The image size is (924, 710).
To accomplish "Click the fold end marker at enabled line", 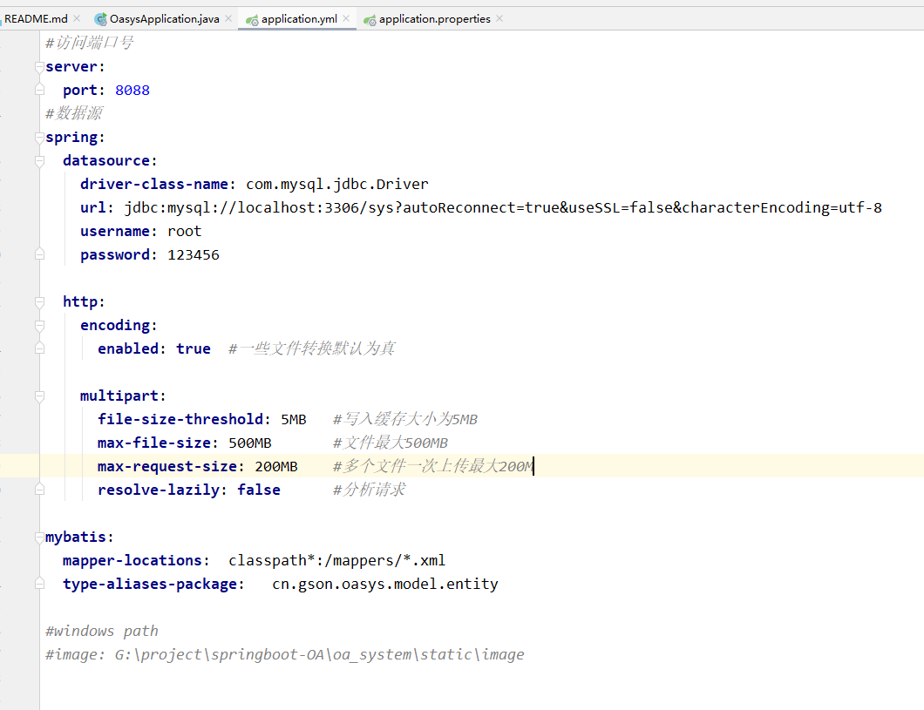I will (x=39, y=348).
